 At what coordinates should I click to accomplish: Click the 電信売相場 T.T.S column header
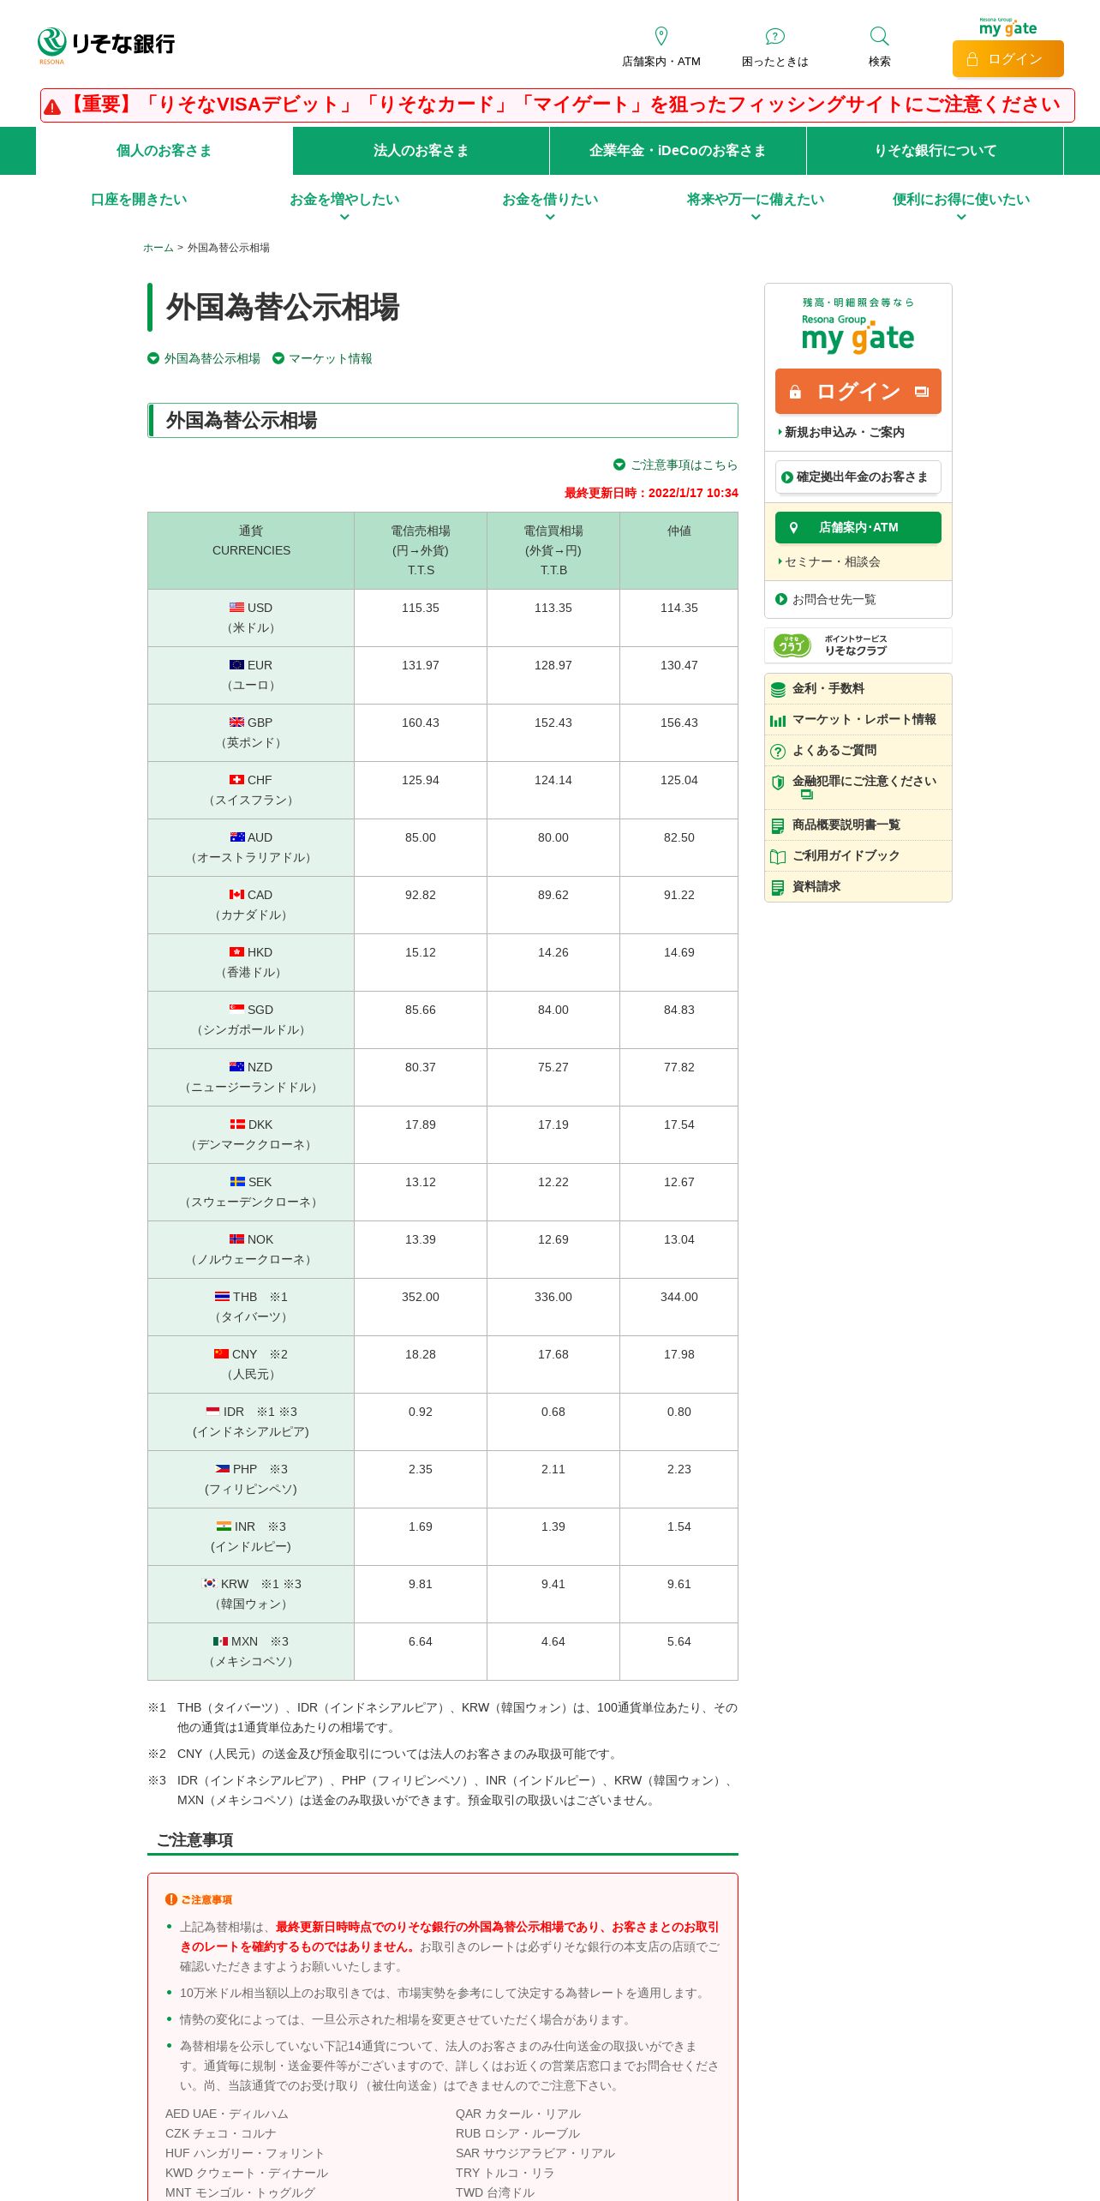point(421,550)
